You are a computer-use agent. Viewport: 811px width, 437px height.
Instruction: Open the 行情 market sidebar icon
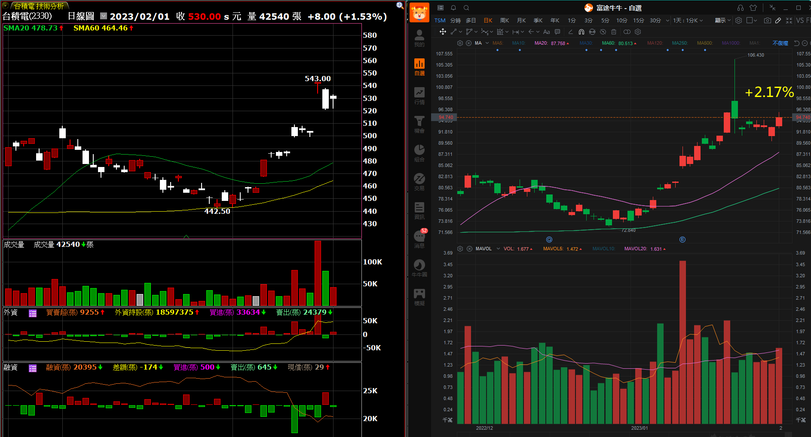(419, 95)
